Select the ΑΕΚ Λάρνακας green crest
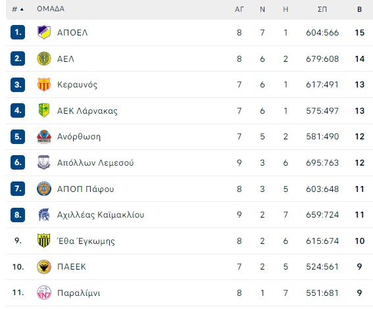This screenshot has width=373, height=309. tap(44, 110)
